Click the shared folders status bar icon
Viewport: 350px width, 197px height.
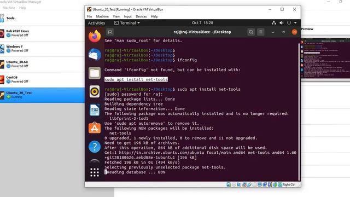[x=254, y=184]
